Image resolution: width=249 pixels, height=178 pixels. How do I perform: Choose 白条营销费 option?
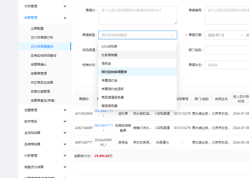[x=109, y=55]
